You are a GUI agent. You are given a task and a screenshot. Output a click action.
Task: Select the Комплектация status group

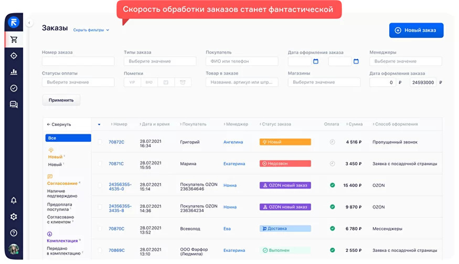[62, 241]
